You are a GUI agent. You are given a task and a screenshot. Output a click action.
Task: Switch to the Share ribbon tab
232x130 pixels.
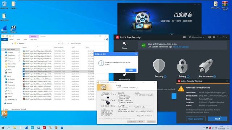point(18,39)
